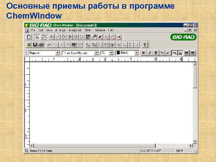Flip selection horizontally with the mirror icon
Viewport: 216px width, 162px height.
point(118,45)
